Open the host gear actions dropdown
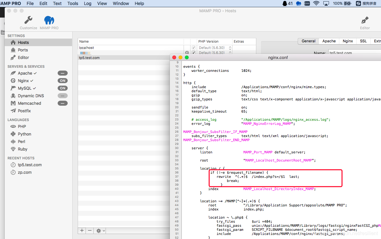Image resolution: width=381 pixels, height=239 pixels. [101, 231]
